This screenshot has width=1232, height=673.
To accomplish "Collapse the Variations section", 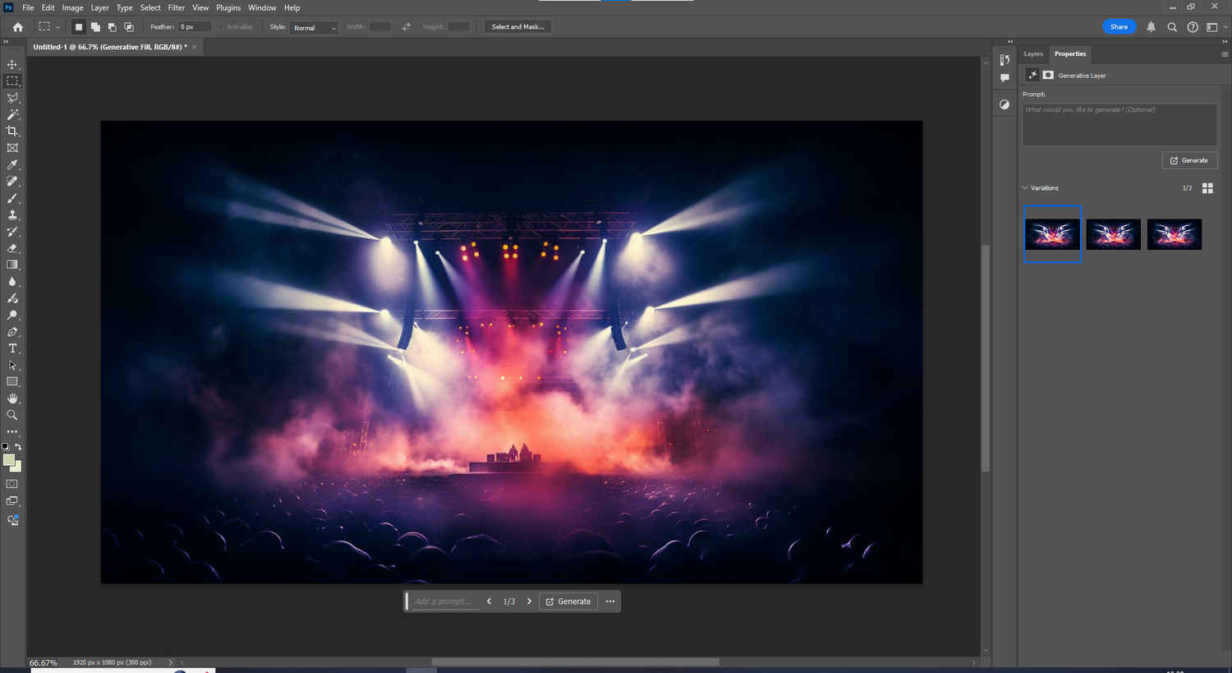I will coord(1025,188).
